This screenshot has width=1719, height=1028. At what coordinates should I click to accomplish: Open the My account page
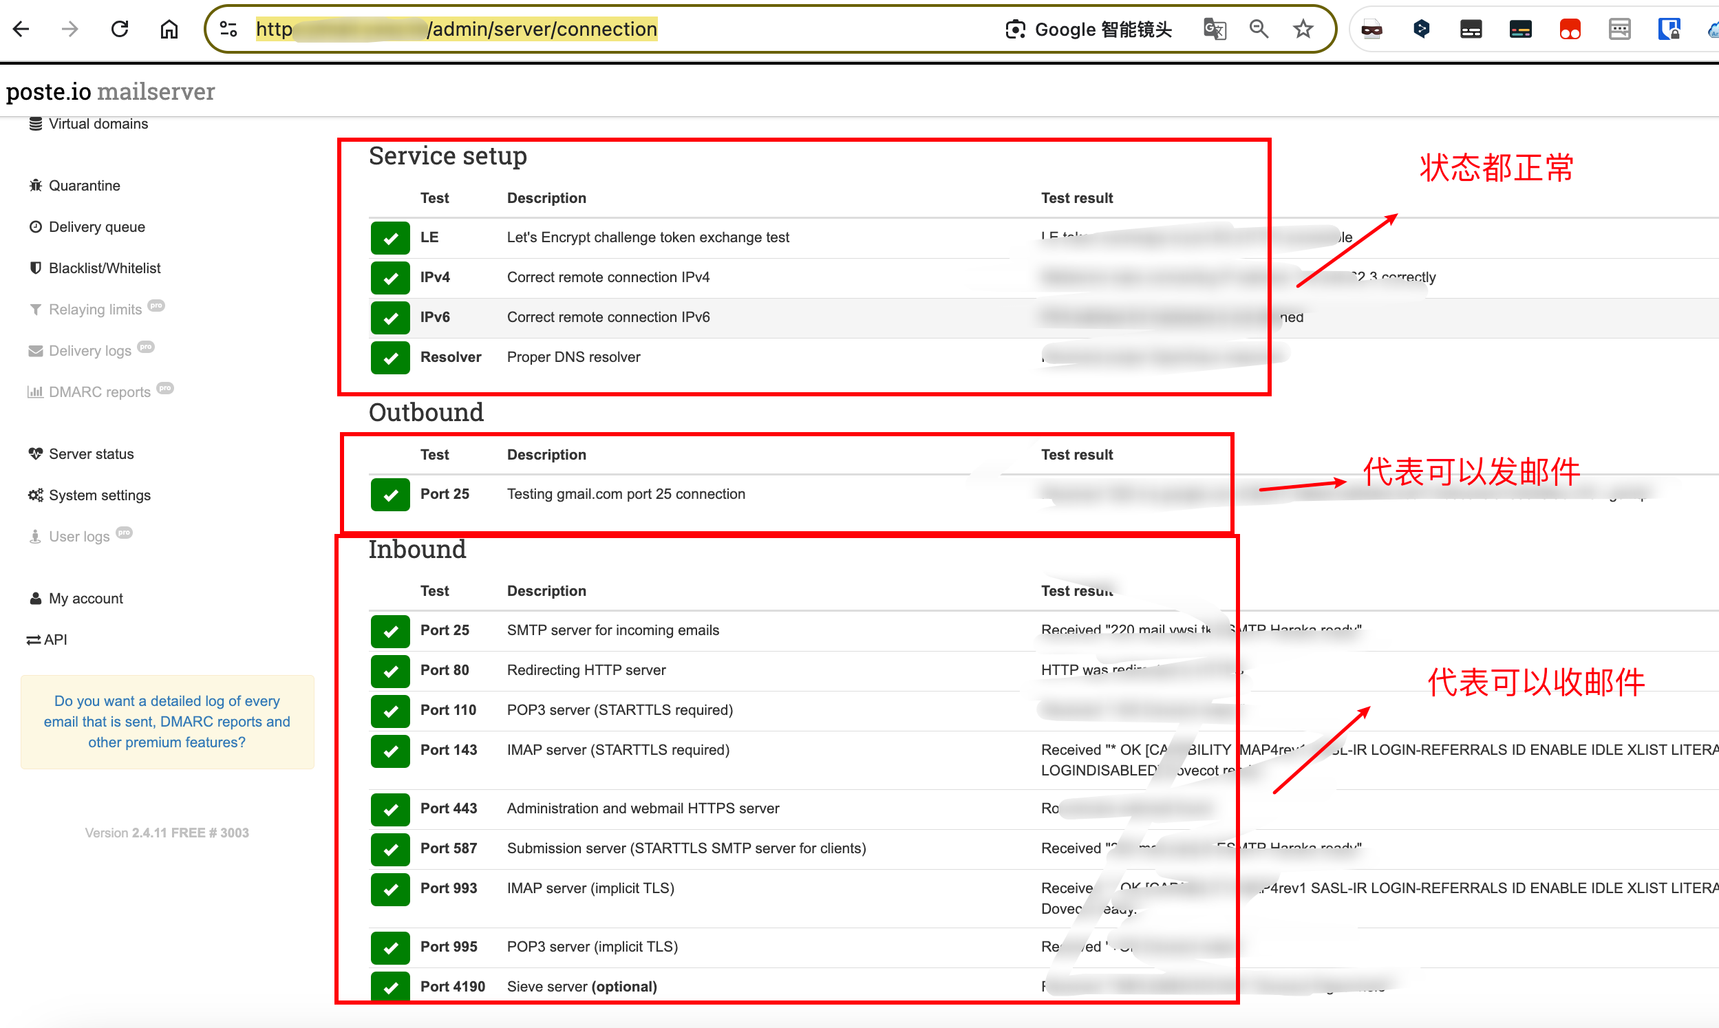(x=85, y=599)
